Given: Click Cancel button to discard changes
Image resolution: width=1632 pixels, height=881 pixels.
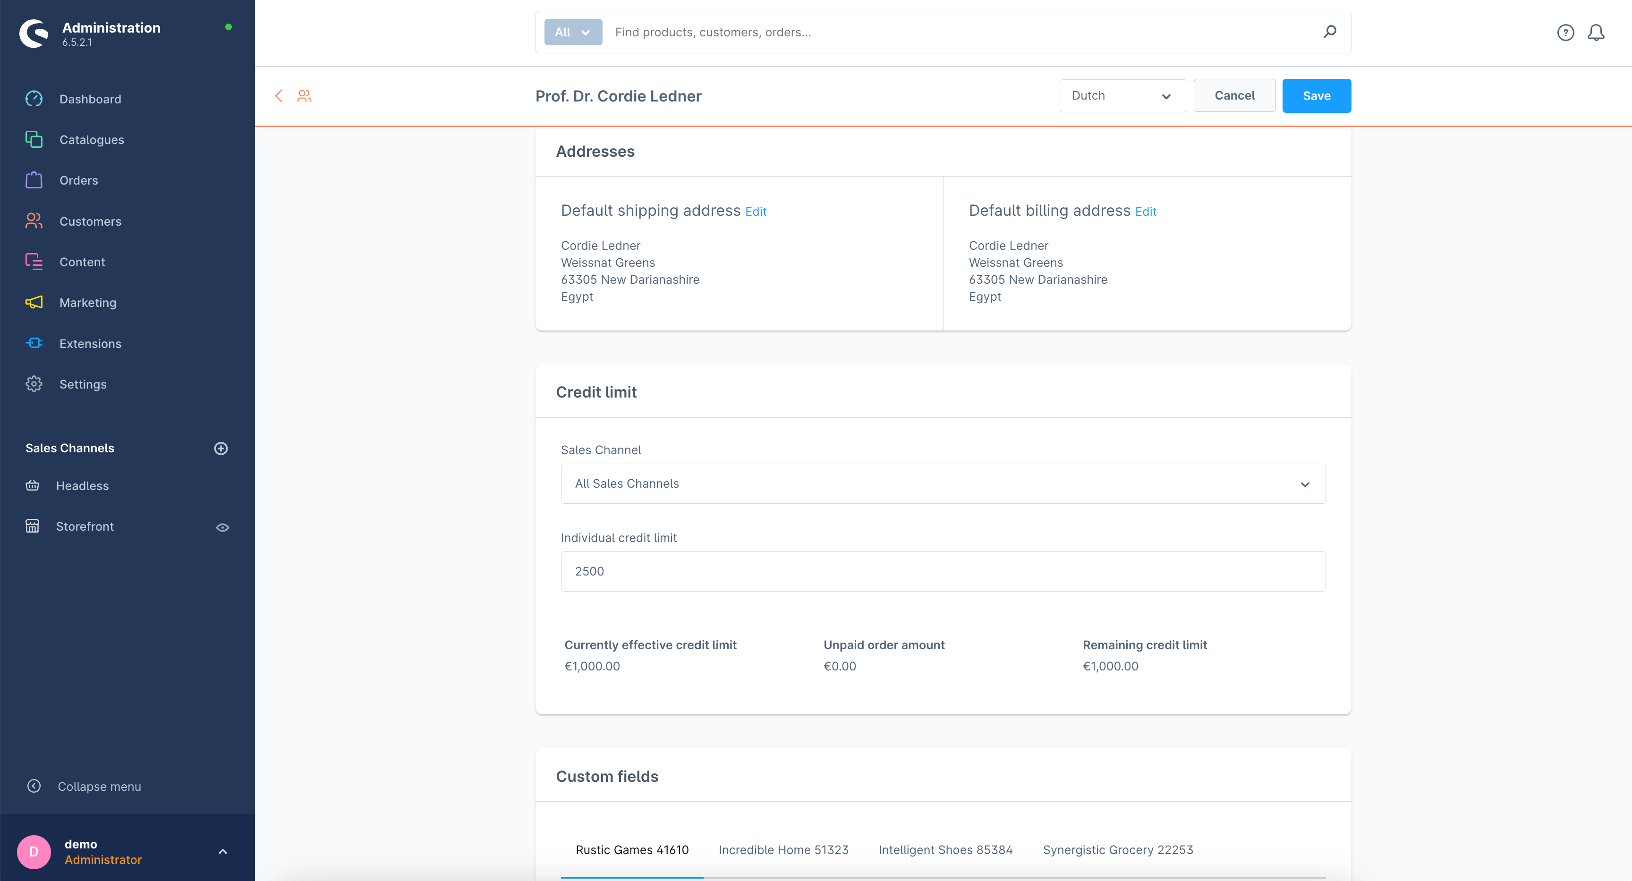Looking at the screenshot, I should click(1235, 95).
